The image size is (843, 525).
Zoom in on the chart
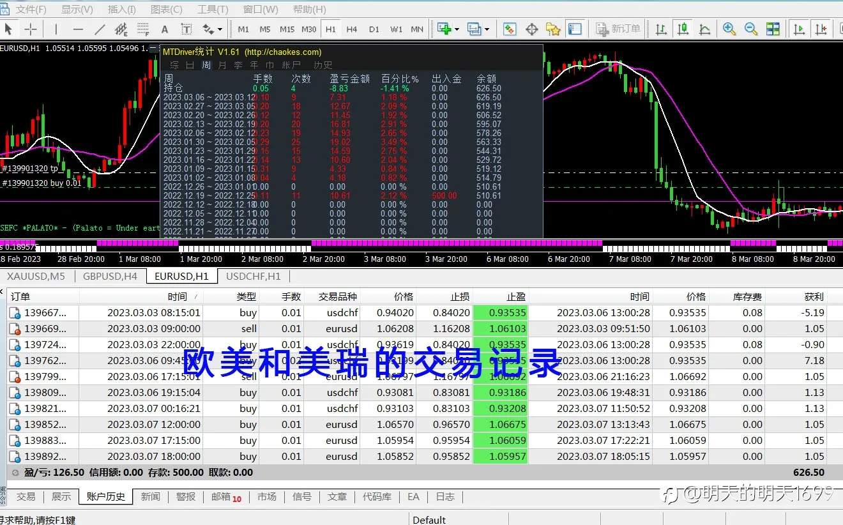click(729, 29)
